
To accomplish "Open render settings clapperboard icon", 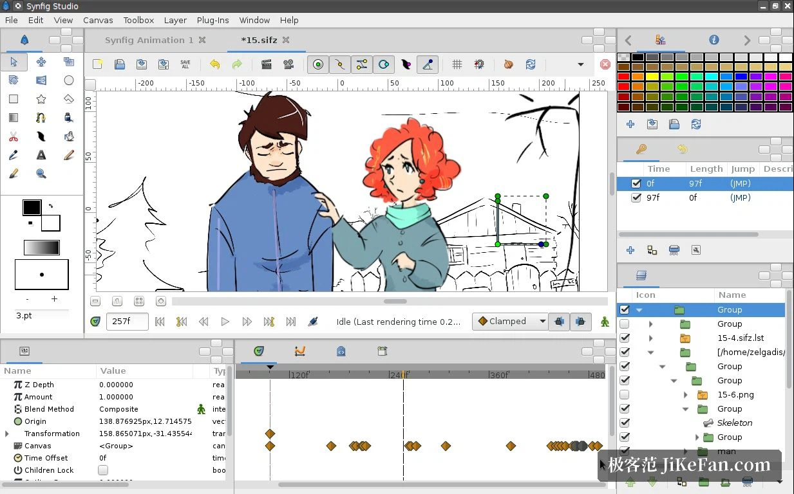I will (x=266, y=64).
